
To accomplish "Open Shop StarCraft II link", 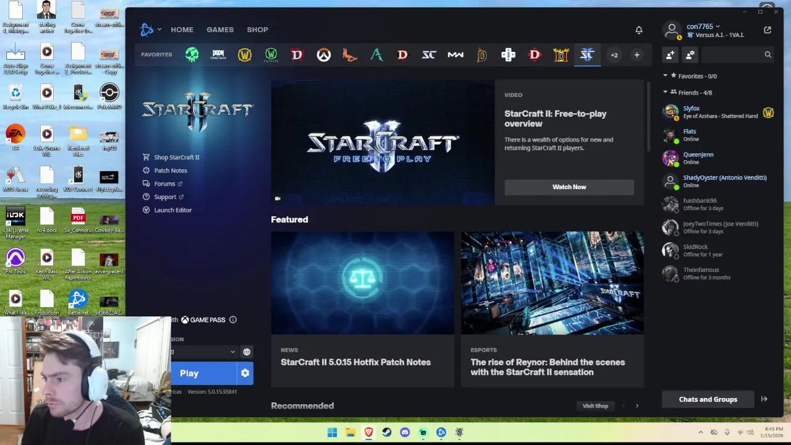I will (x=171, y=157).
